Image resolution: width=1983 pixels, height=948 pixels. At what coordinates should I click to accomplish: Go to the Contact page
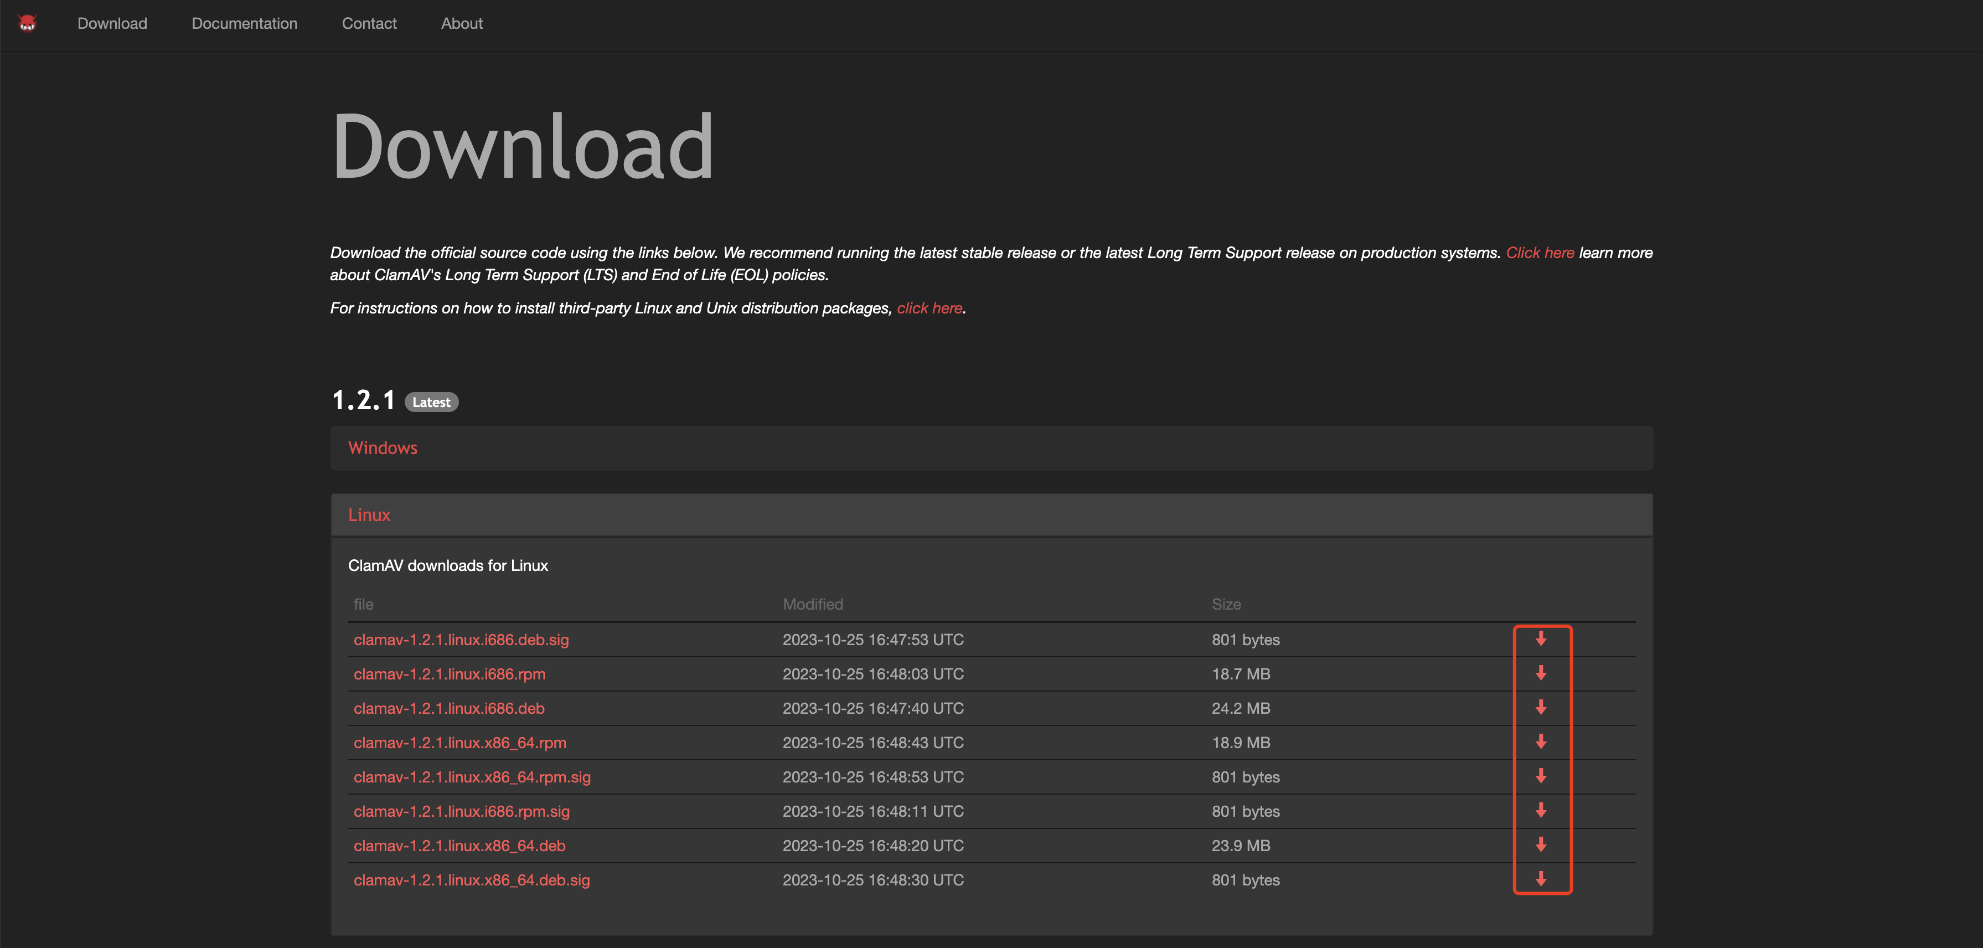[x=369, y=24]
